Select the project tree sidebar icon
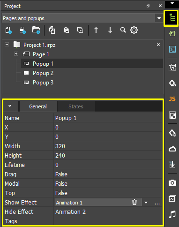Viewport: 179px width, 227px height. (172, 17)
